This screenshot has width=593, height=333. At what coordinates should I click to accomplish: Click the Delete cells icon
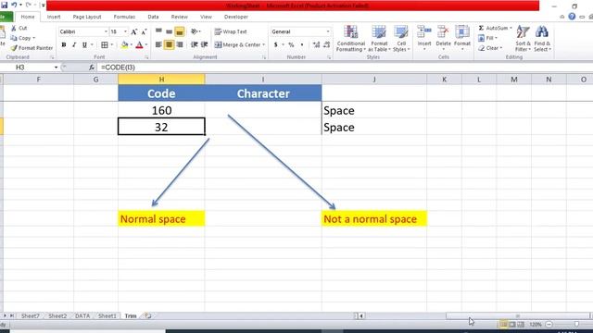[x=443, y=32]
